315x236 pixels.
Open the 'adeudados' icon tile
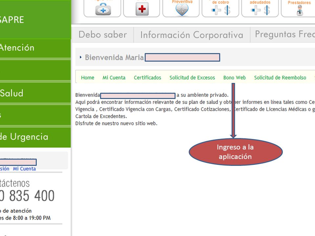tap(260, 9)
